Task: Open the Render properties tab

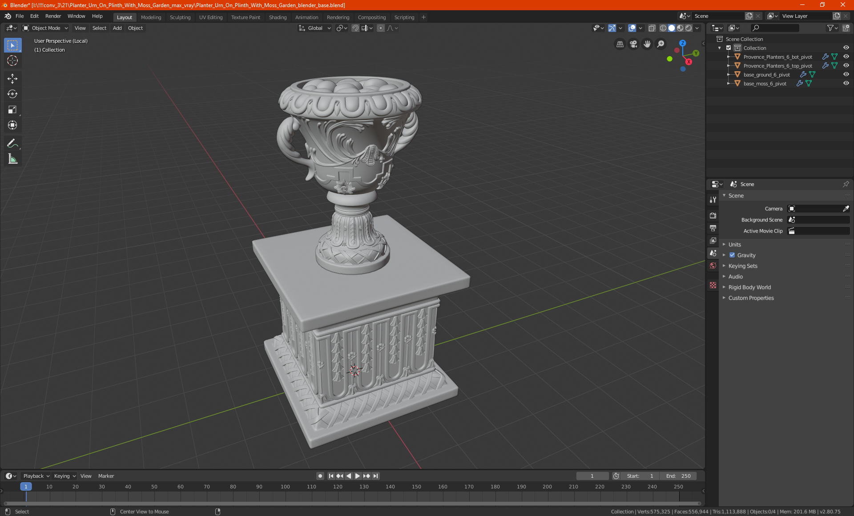Action: click(713, 215)
